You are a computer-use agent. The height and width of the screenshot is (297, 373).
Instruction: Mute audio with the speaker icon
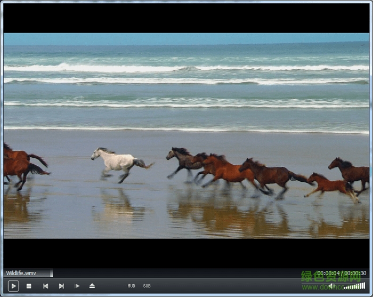[331, 286]
